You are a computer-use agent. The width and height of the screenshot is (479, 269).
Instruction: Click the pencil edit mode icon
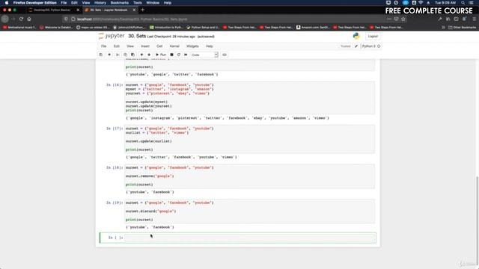[x=356, y=46]
